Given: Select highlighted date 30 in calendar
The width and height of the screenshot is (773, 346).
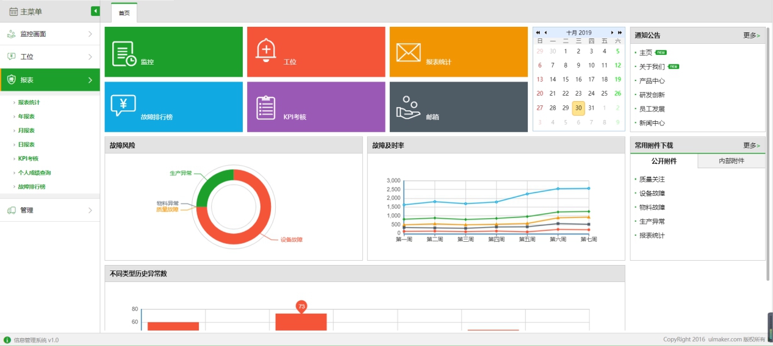Looking at the screenshot, I should click(578, 108).
